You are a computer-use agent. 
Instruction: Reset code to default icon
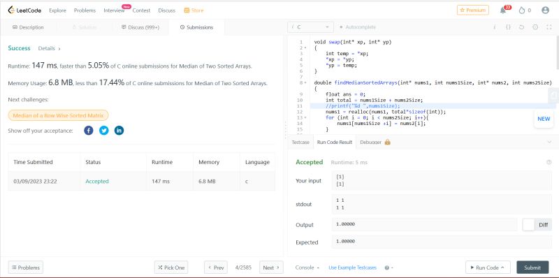[521, 27]
